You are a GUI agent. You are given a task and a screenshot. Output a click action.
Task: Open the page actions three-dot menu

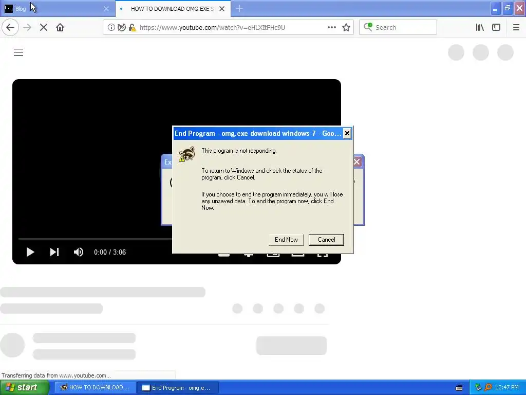point(332,28)
